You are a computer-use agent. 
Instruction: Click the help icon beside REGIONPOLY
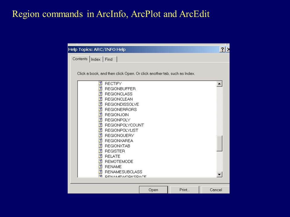100,120
